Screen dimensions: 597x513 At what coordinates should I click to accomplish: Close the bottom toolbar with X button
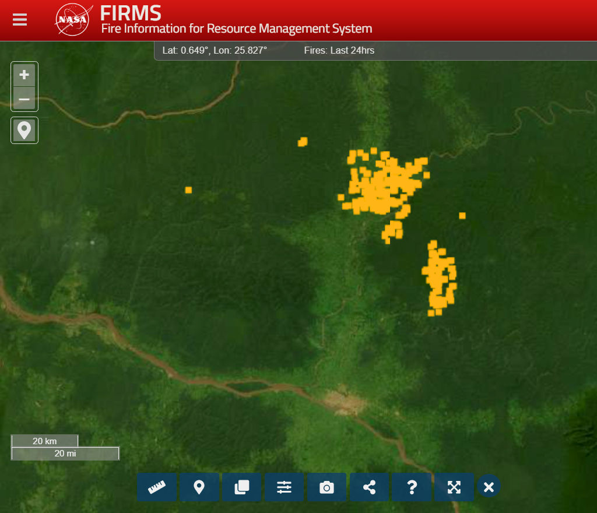(x=489, y=487)
